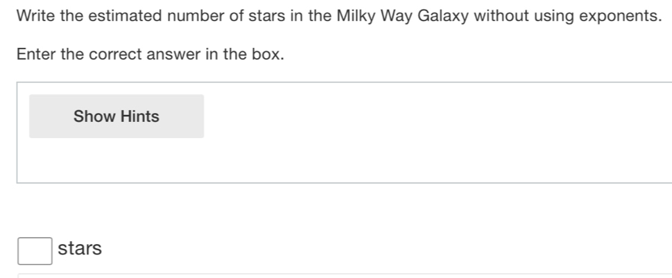Click the answer box before stars
This screenshot has width=672, height=278.
[35, 250]
